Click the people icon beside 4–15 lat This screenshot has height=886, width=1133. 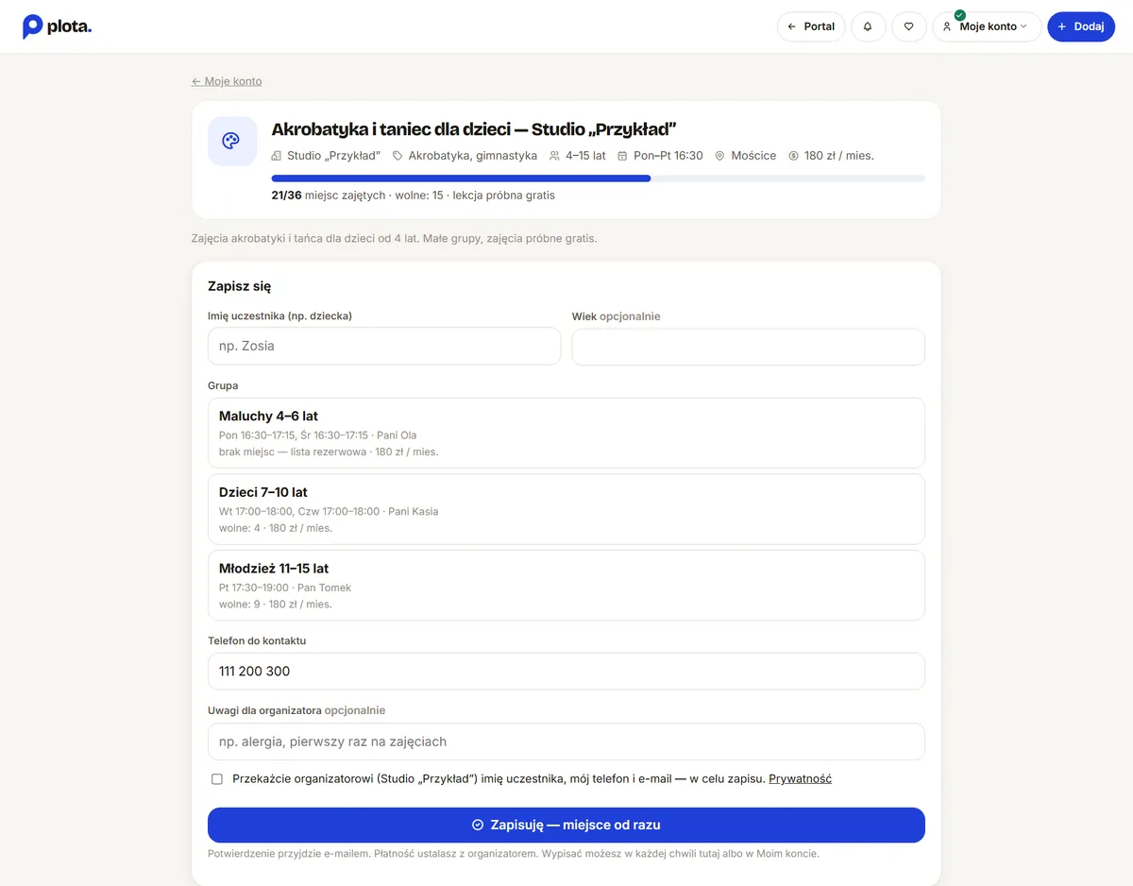pos(555,156)
